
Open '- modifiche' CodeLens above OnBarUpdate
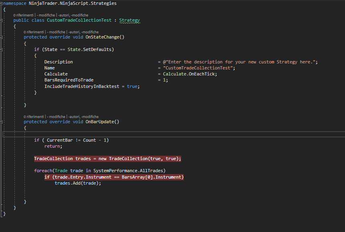tap(56, 117)
